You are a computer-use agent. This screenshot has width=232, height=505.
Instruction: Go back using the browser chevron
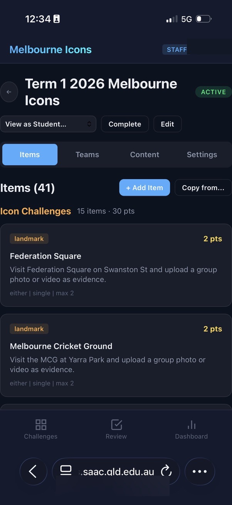coord(33,471)
